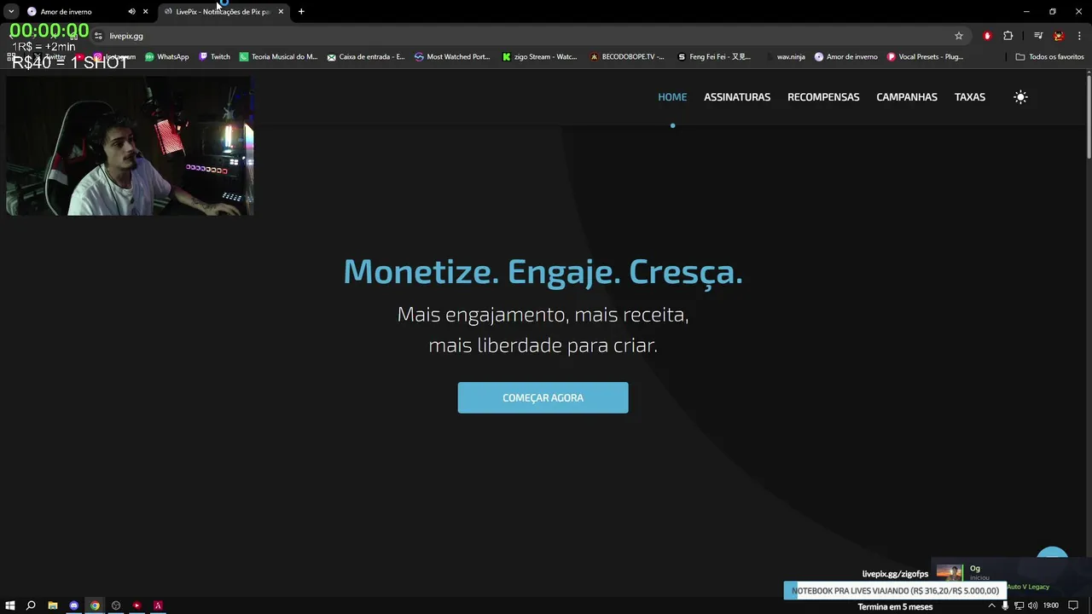
Task: Click the webcam overlay thumbnail
Action: pos(130,146)
